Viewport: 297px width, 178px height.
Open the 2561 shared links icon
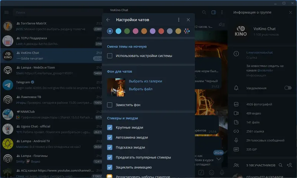[x=236, y=131]
